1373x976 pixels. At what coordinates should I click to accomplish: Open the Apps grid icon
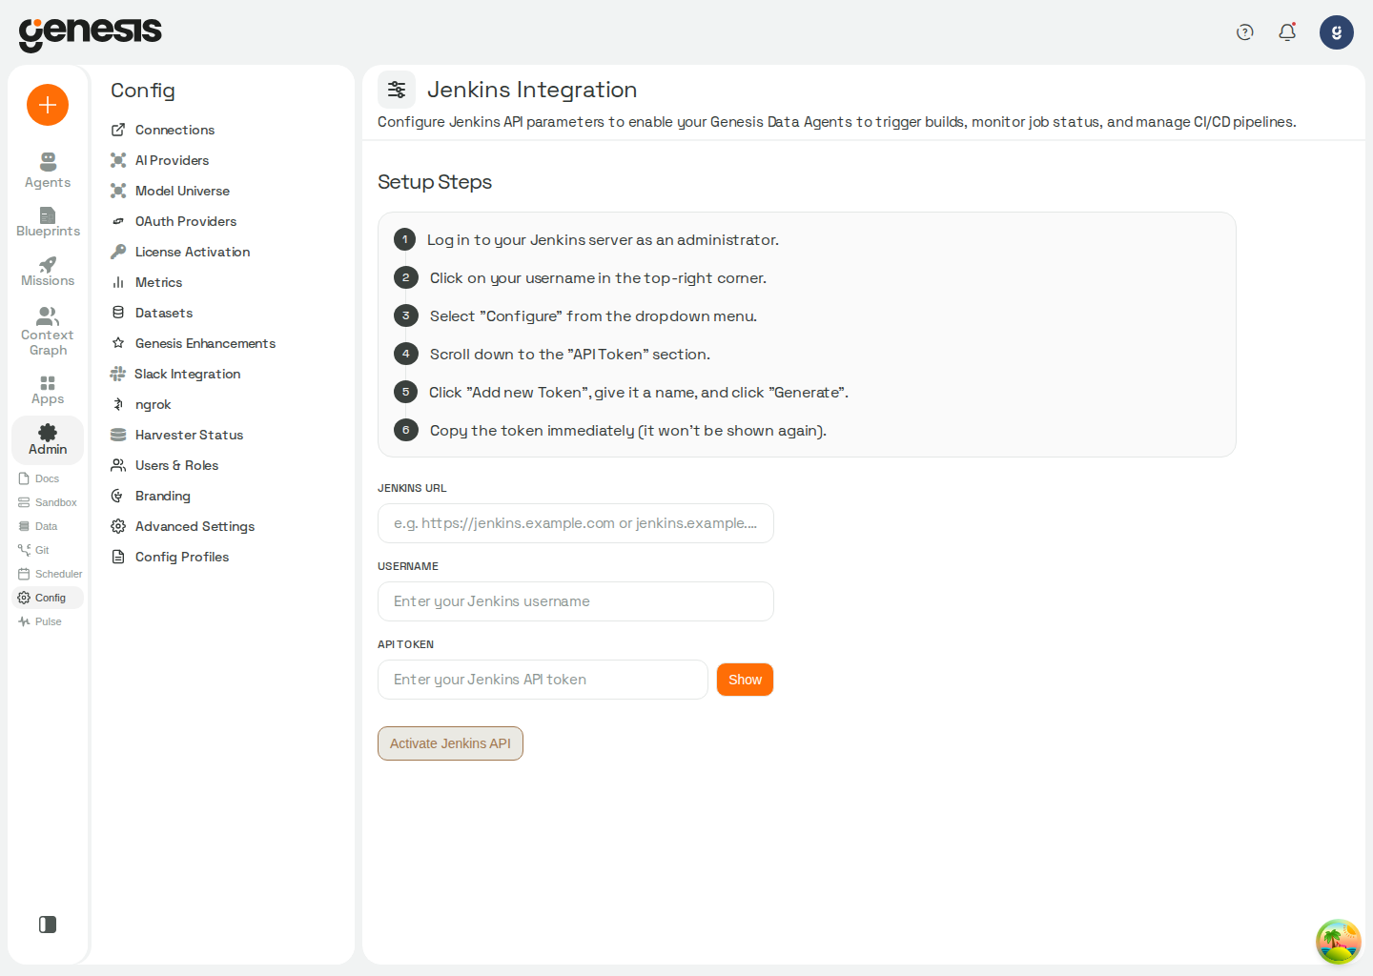48,383
